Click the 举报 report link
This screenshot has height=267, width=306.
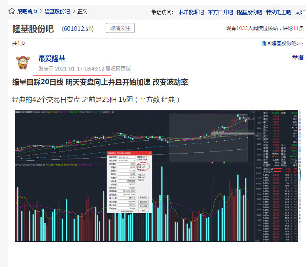[x=298, y=58]
